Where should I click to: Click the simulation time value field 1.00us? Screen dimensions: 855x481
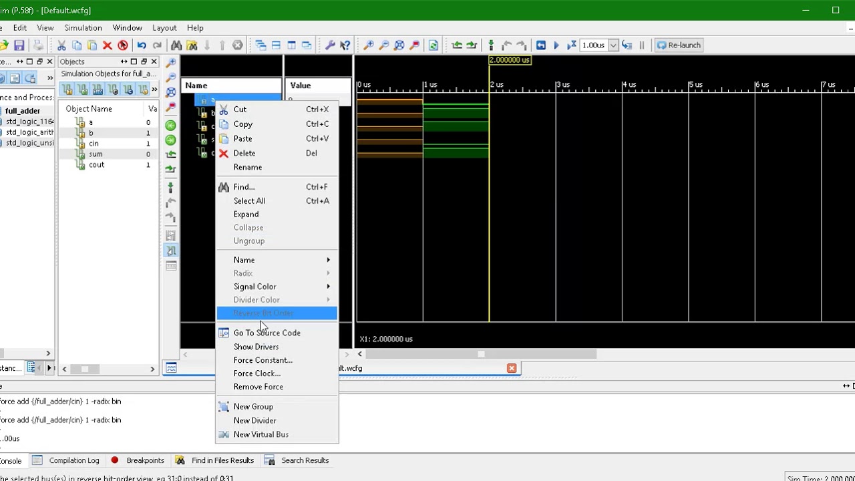coord(594,45)
